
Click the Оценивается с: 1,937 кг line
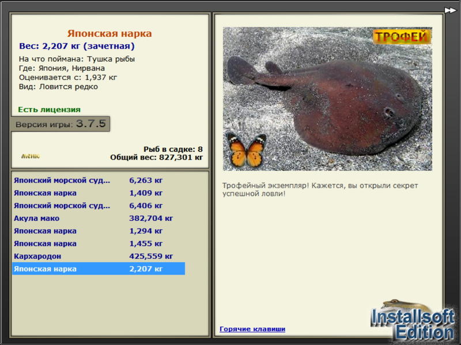pos(68,78)
